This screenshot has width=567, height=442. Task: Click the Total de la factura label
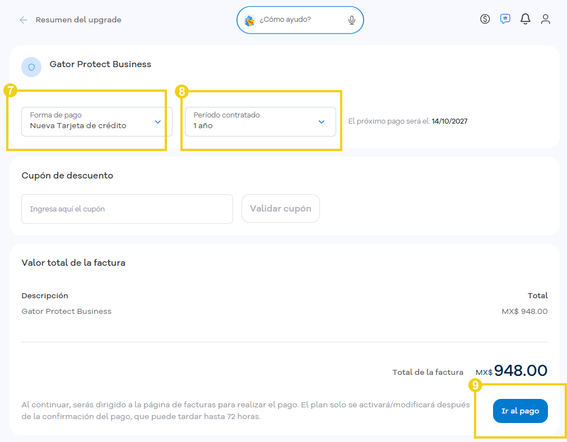[428, 372]
